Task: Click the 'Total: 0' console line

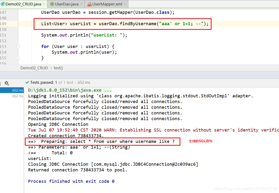Action: [50, 153]
